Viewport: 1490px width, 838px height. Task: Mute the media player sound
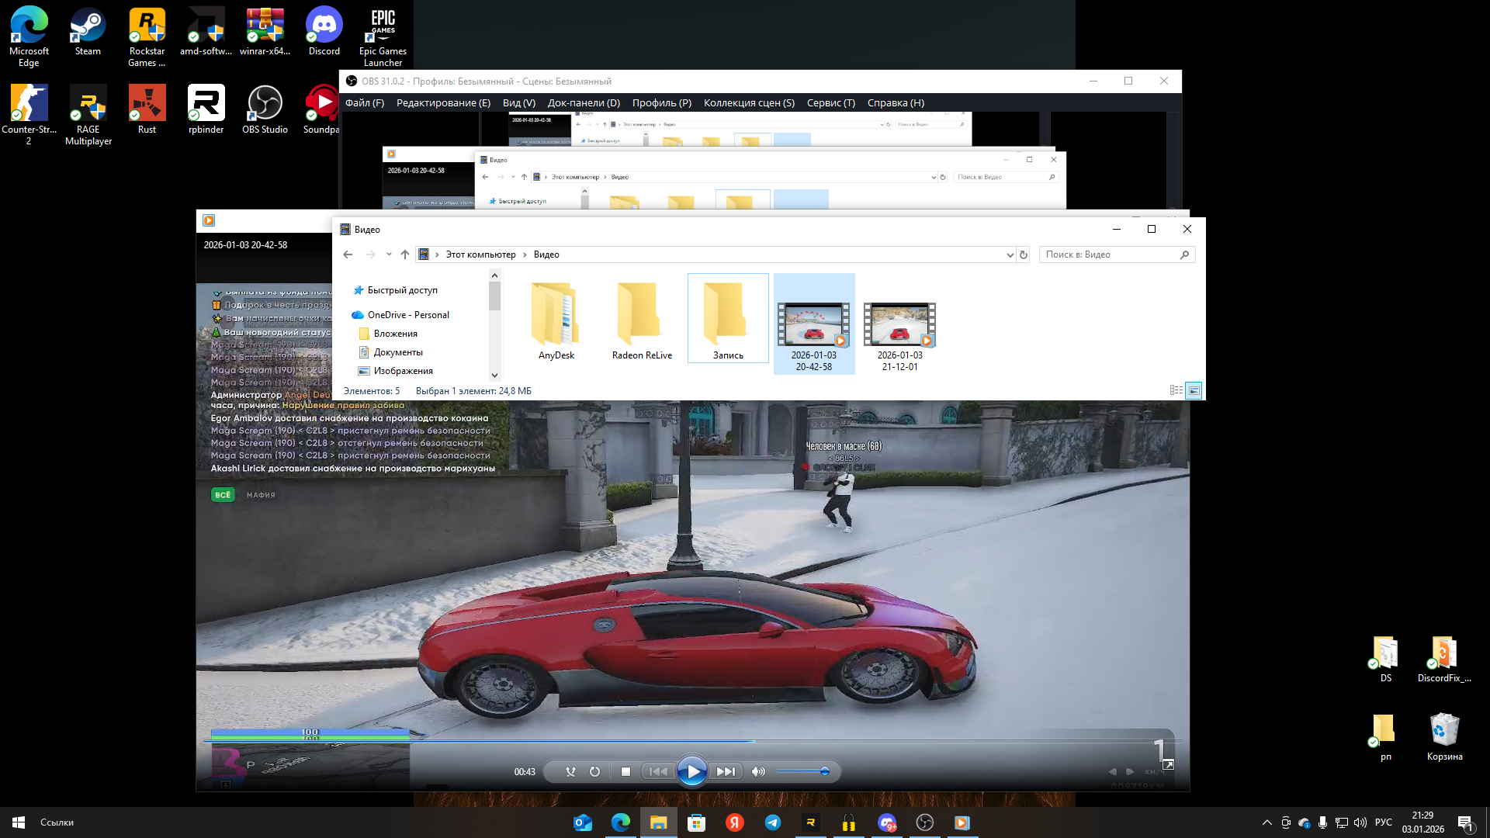(x=758, y=771)
